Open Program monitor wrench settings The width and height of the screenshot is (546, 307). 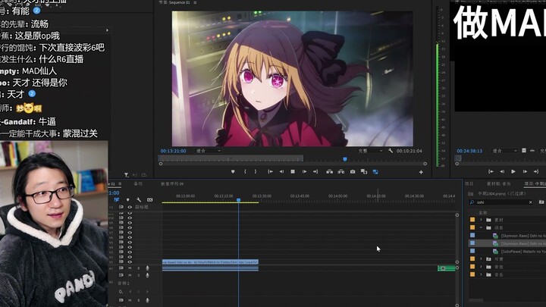[x=391, y=151]
